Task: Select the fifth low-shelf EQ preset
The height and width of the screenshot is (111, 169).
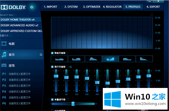Action: [127, 59]
